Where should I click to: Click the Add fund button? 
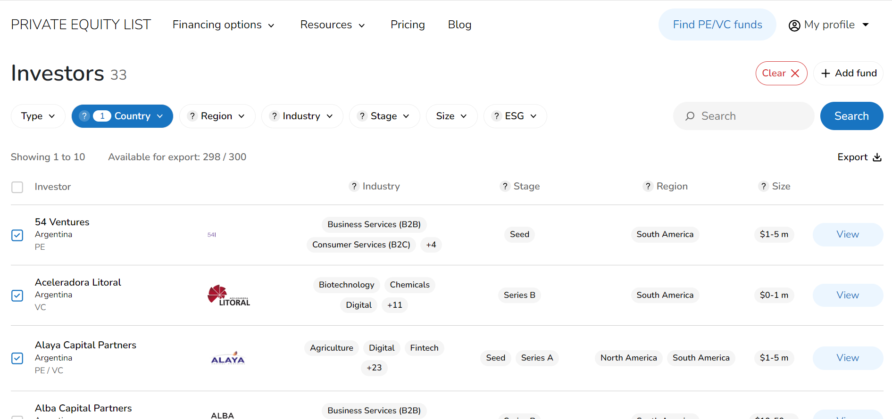[848, 74]
